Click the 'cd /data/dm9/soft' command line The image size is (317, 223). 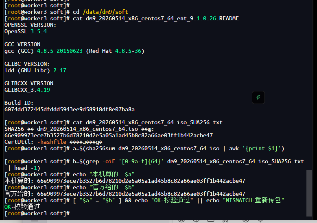tap(66, 12)
